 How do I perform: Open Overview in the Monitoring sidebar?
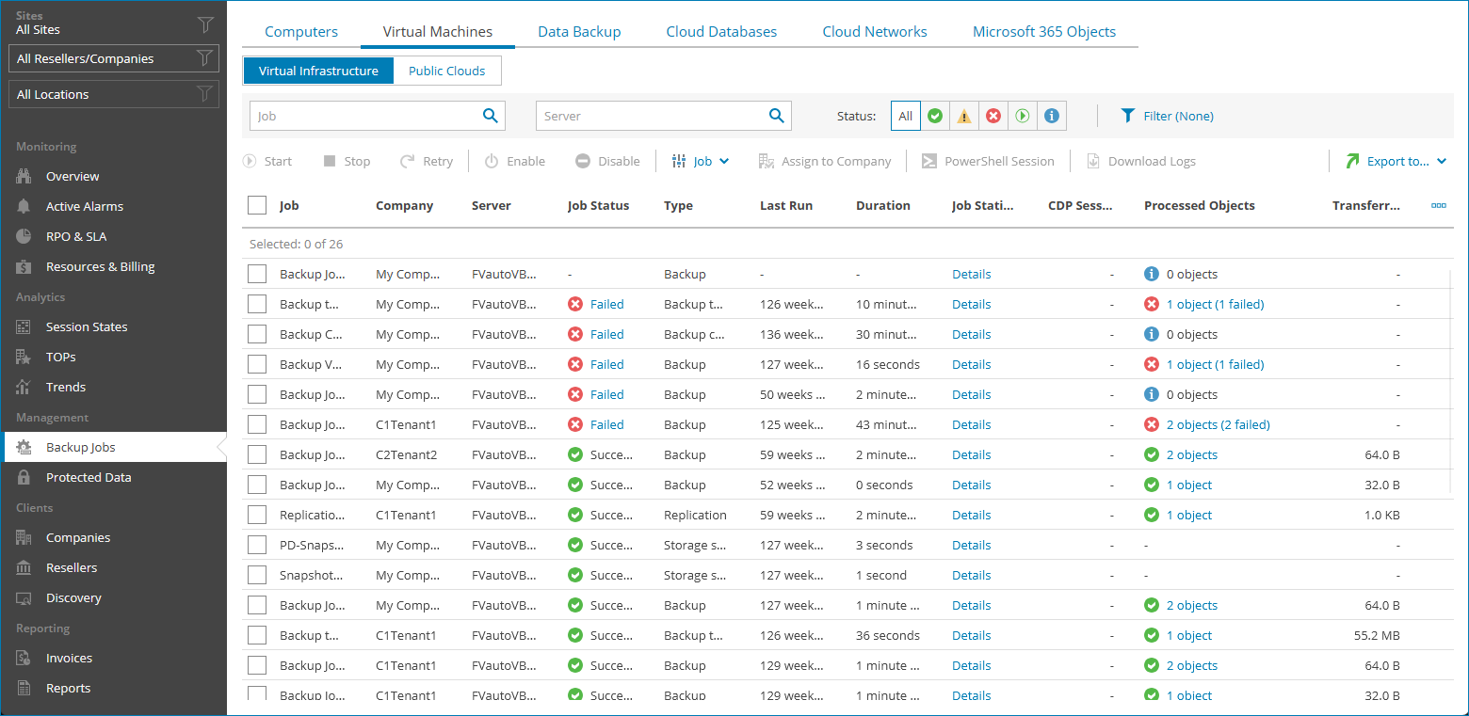(x=73, y=176)
